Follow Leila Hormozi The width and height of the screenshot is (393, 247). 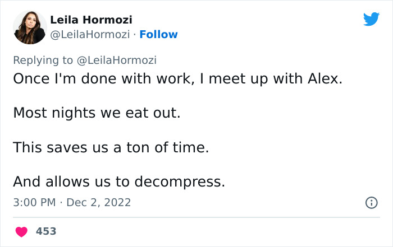pos(158,34)
